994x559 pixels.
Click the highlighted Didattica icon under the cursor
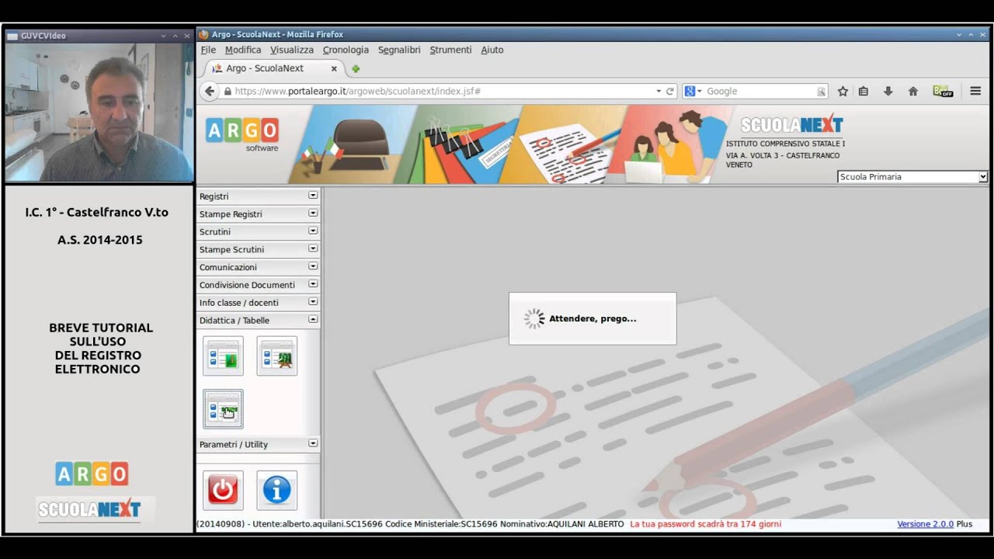223,409
